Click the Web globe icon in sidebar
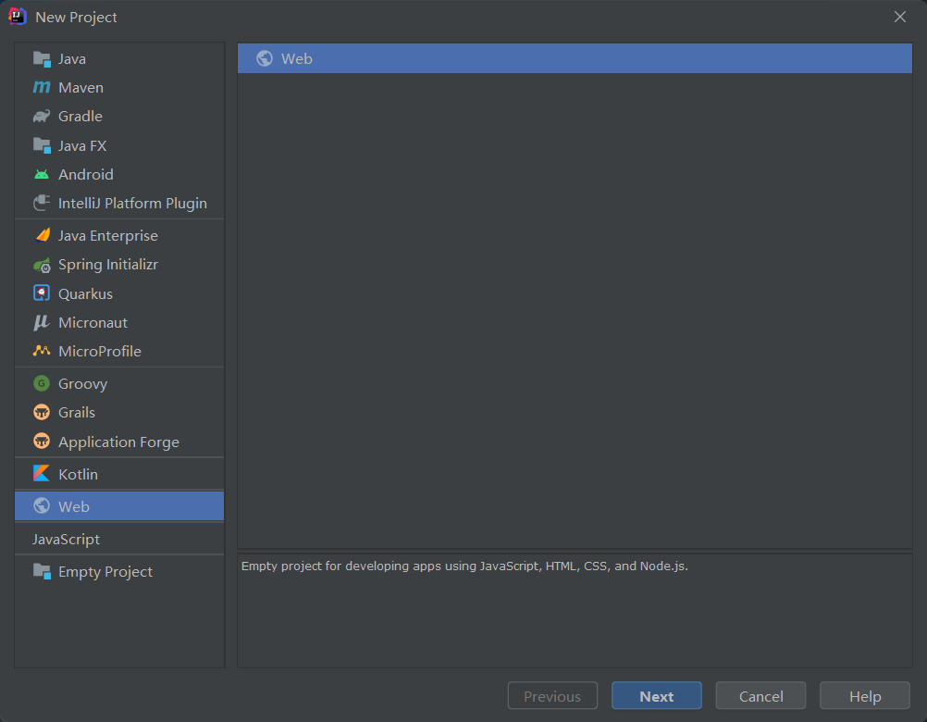Image resolution: width=927 pixels, height=722 pixels. (42, 506)
